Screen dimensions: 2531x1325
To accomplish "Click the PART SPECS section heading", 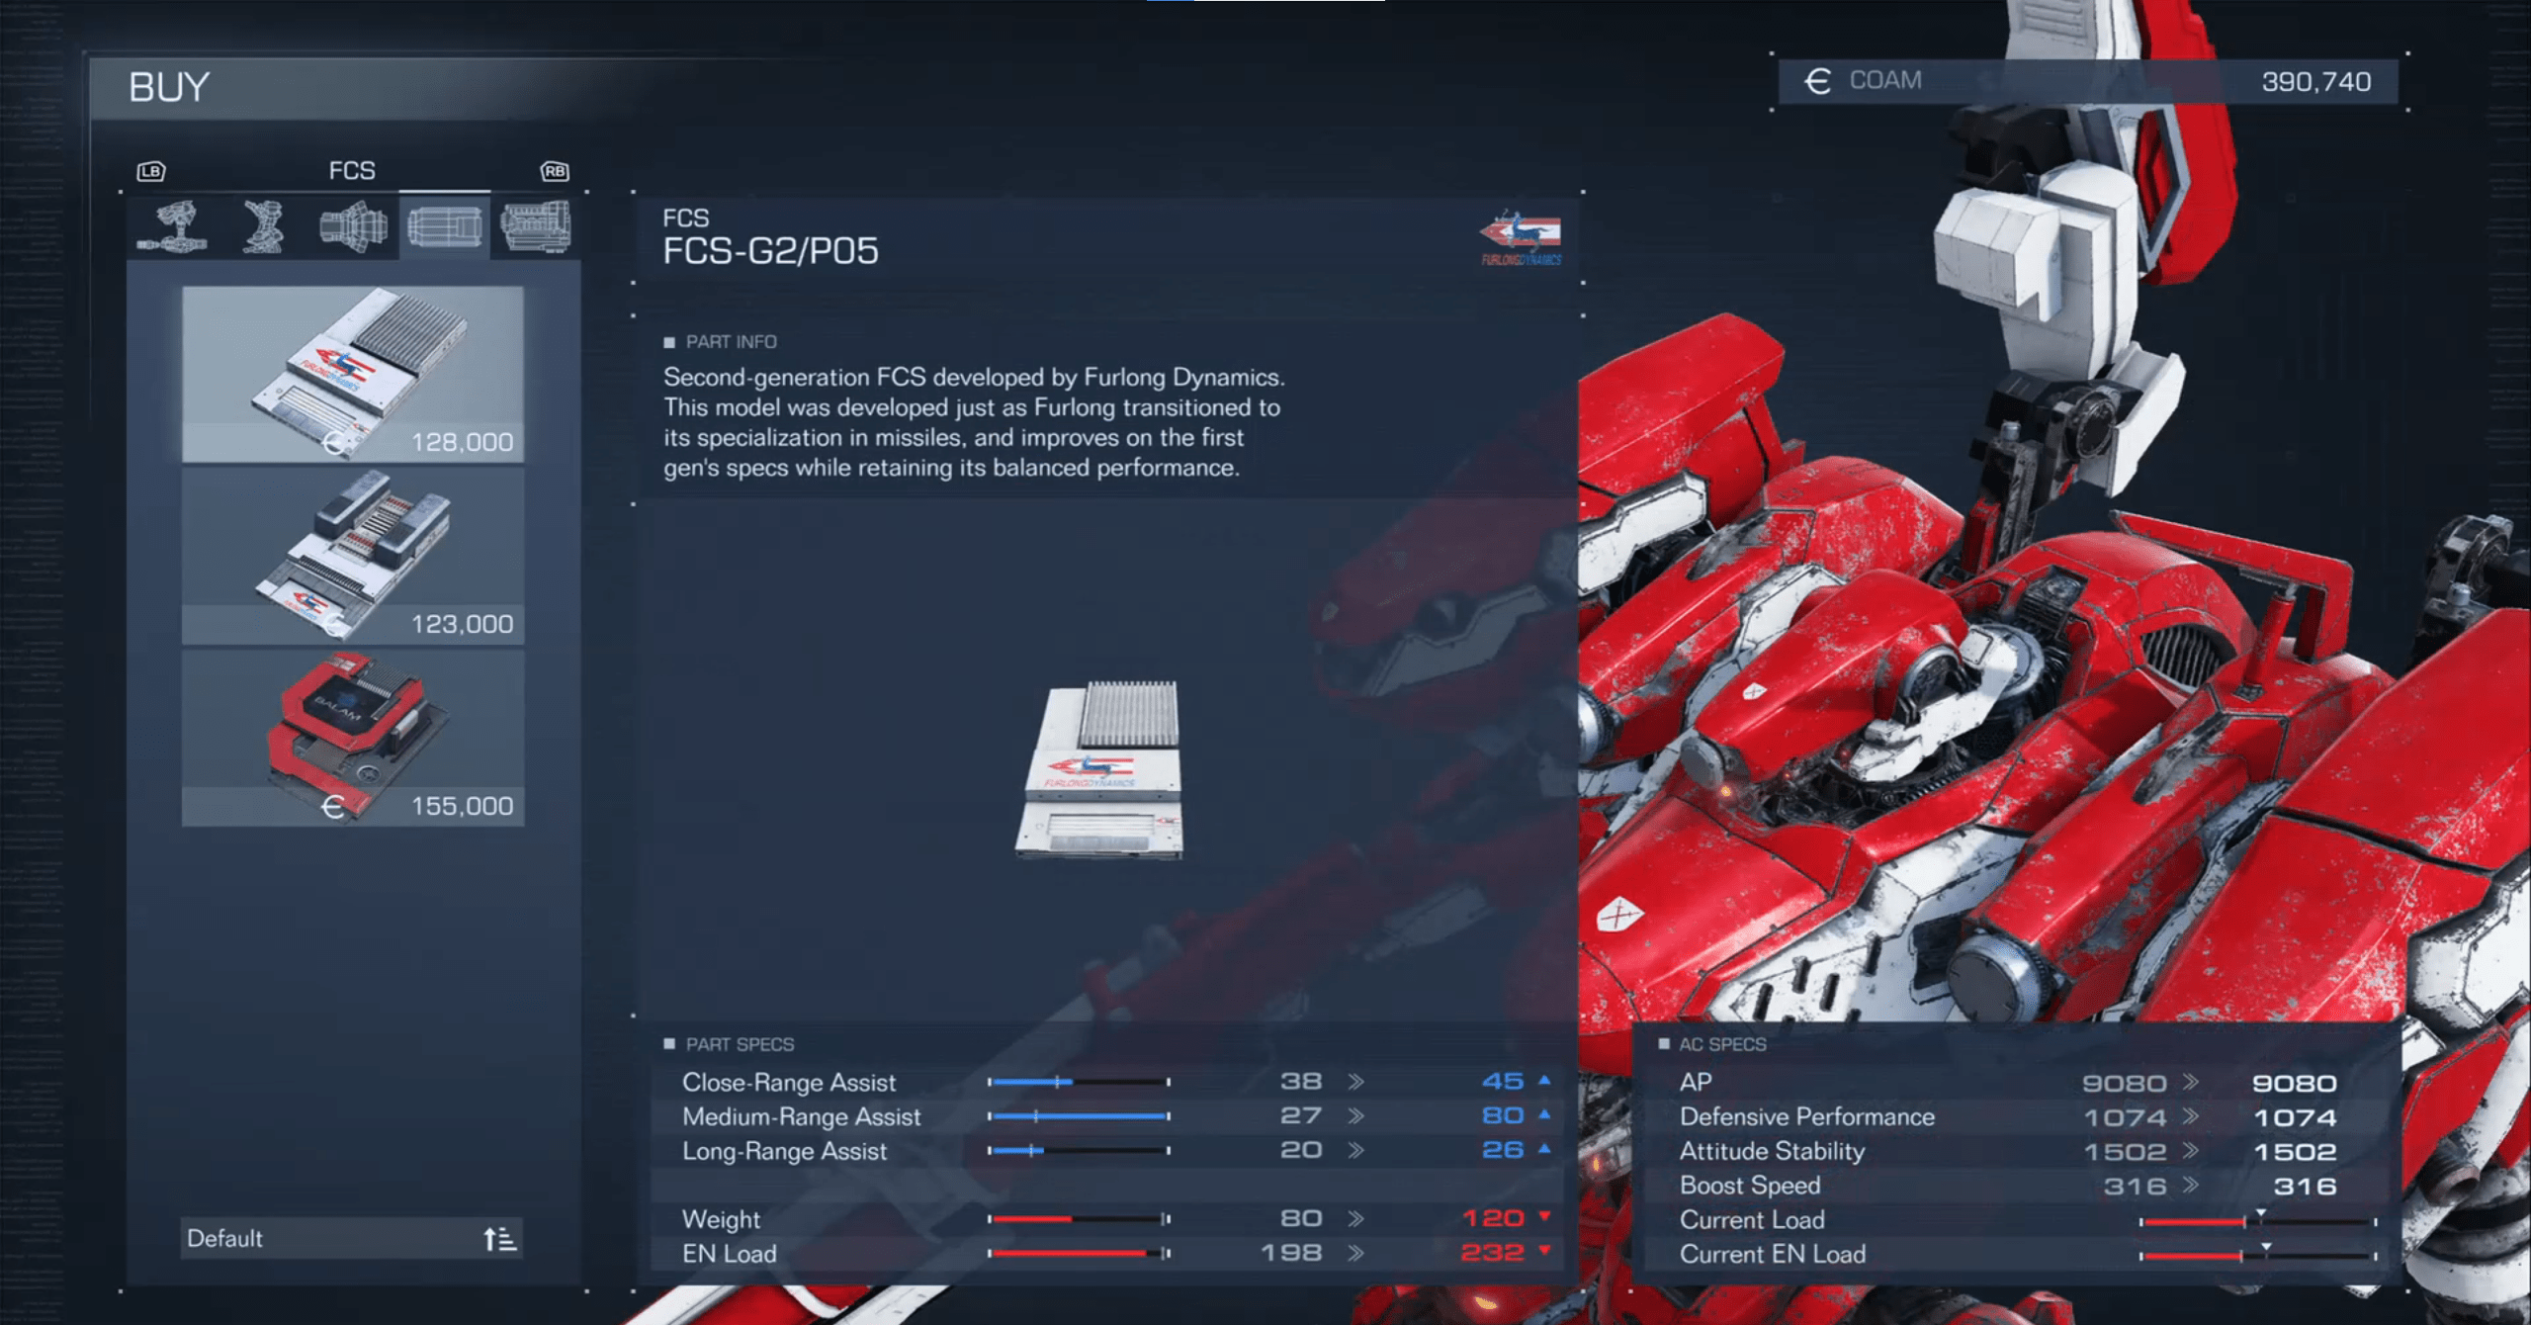I will coord(740,1045).
